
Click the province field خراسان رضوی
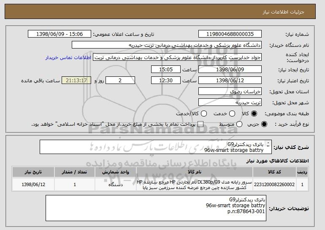230,92
